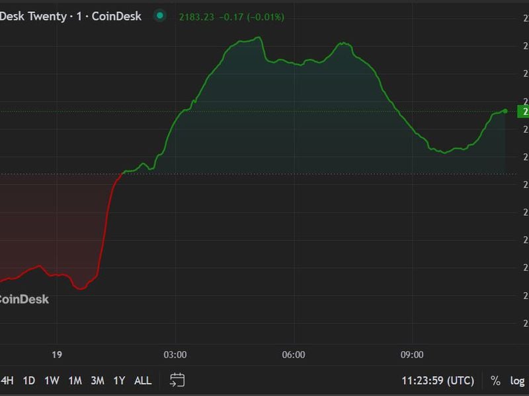This screenshot has width=529, height=396.
Task: Click the 06:00 label on time axis
Action: (294, 355)
